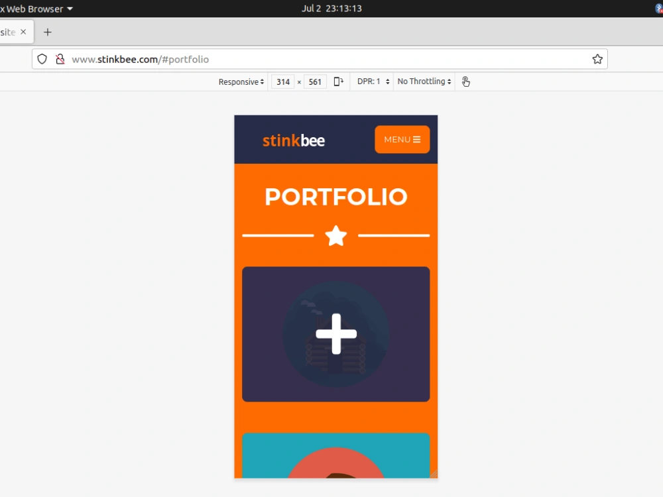This screenshot has width=663, height=497.
Task: Edit the viewport height field 561
Action: [x=315, y=82]
